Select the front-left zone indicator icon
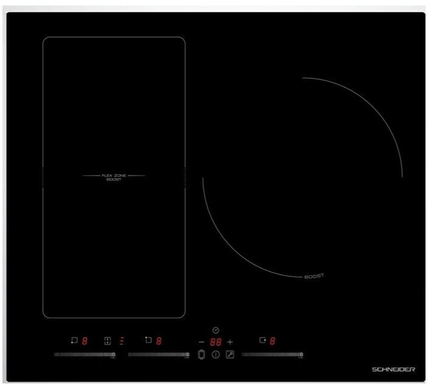Image resolution: width=428 pixels, height=384 pixels. 74,341
